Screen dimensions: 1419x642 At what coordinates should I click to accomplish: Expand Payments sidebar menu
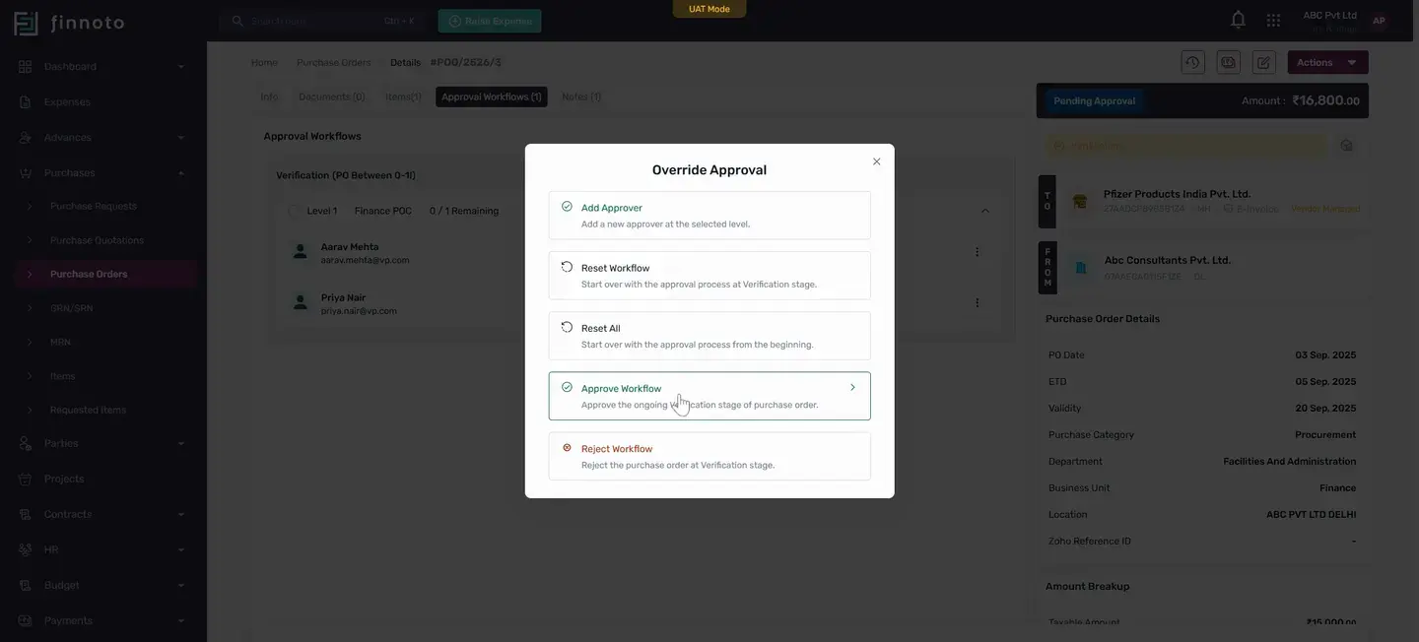click(x=102, y=620)
